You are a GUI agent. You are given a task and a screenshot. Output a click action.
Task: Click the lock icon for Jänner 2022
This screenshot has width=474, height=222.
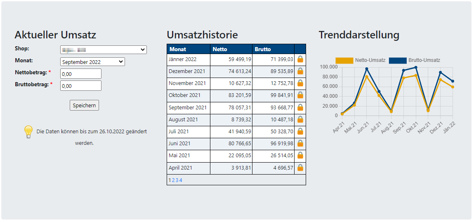tap(300, 59)
